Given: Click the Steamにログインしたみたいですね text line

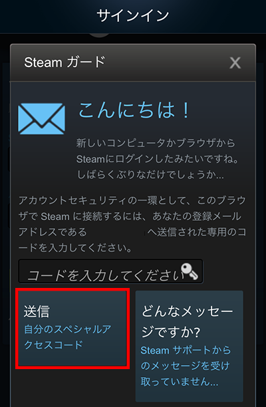Looking at the screenshot, I should (158, 159).
